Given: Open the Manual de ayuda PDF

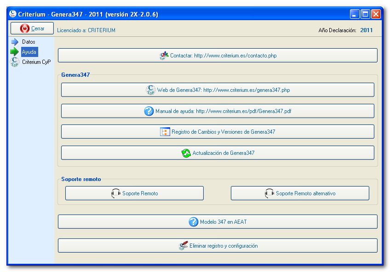Looking at the screenshot, I should (x=218, y=111).
